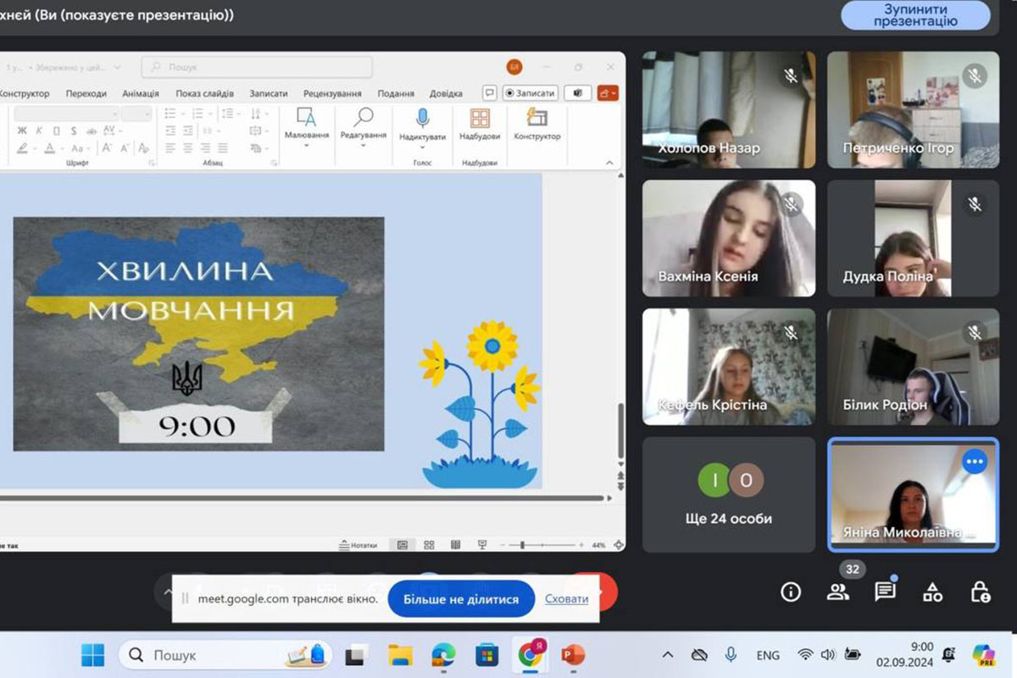Fit slide to current window

619,545
